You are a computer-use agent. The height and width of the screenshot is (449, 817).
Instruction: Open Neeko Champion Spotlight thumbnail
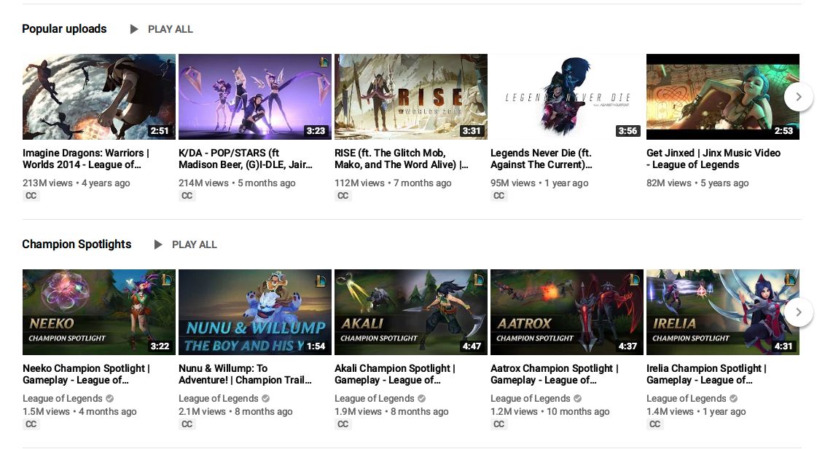(x=99, y=312)
